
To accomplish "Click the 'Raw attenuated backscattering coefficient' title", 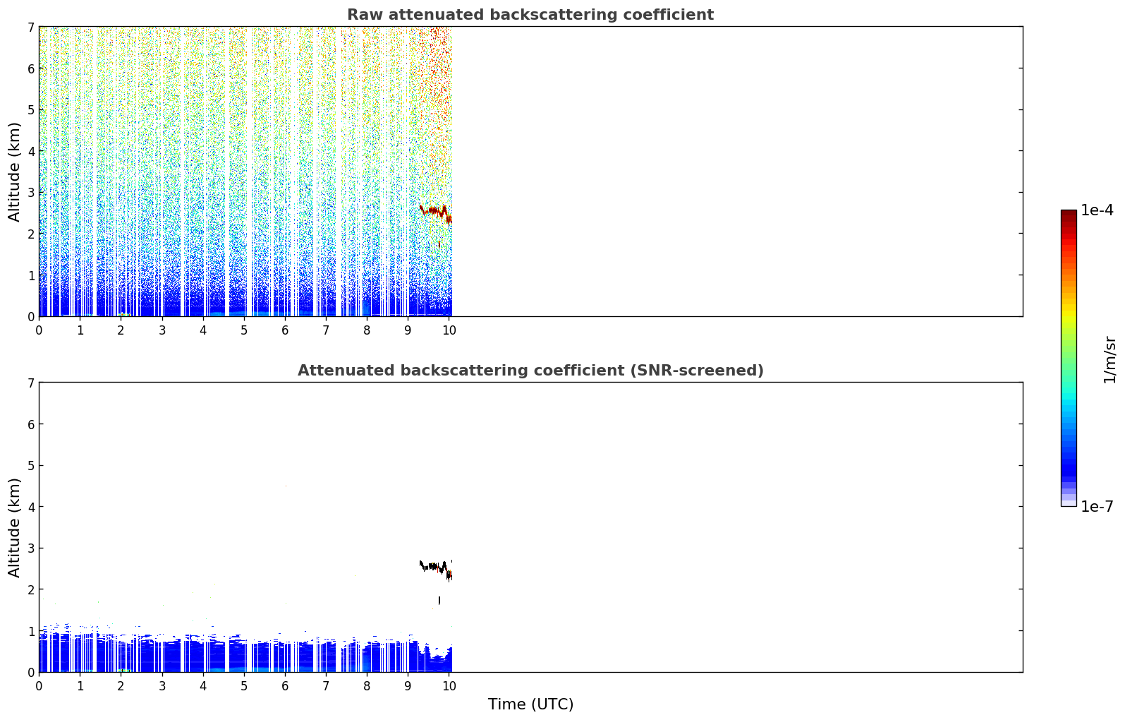I will pos(530,15).
